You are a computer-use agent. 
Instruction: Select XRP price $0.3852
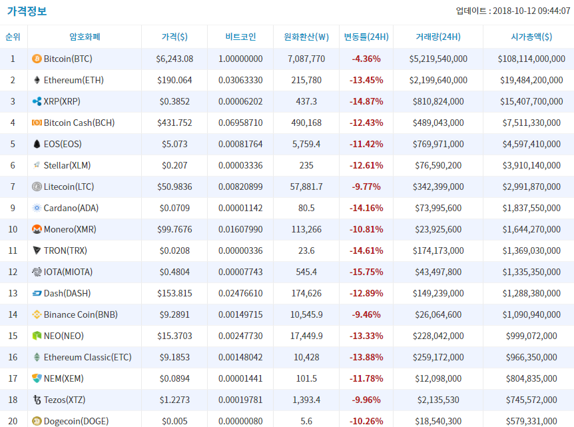tap(174, 101)
